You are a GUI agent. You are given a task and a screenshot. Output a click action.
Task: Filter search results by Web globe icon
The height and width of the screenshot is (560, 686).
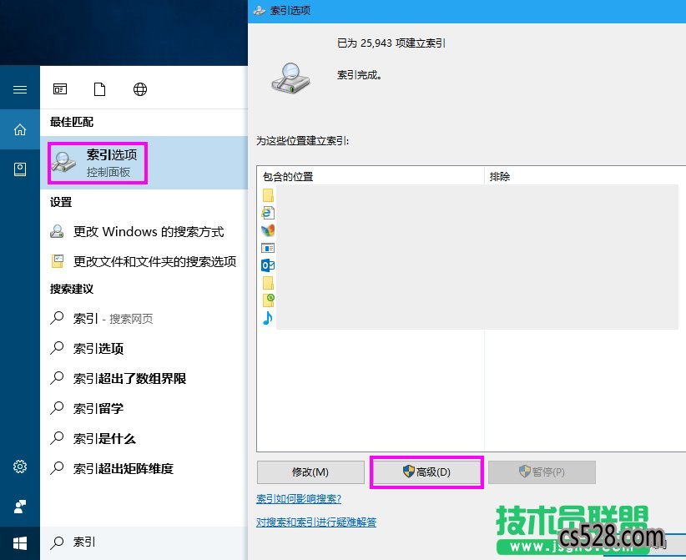tap(140, 89)
